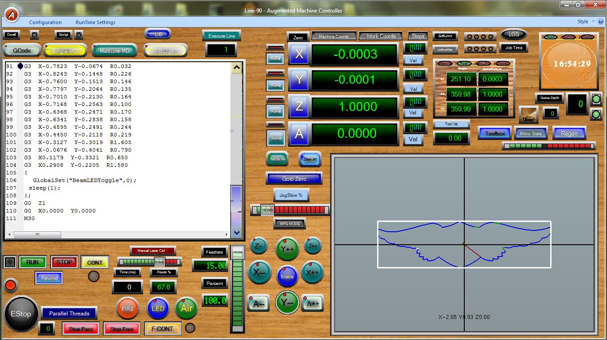
Task: Jog the X axis with X++
Action: coord(312,272)
